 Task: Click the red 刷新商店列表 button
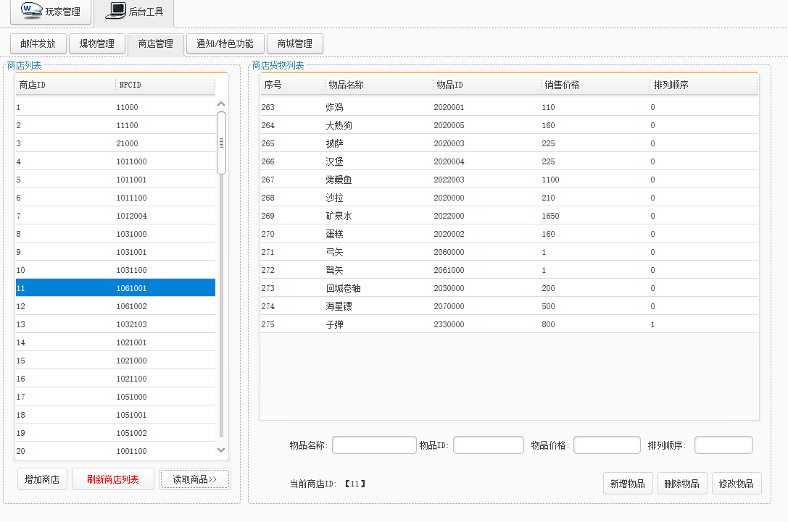point(112,479)
